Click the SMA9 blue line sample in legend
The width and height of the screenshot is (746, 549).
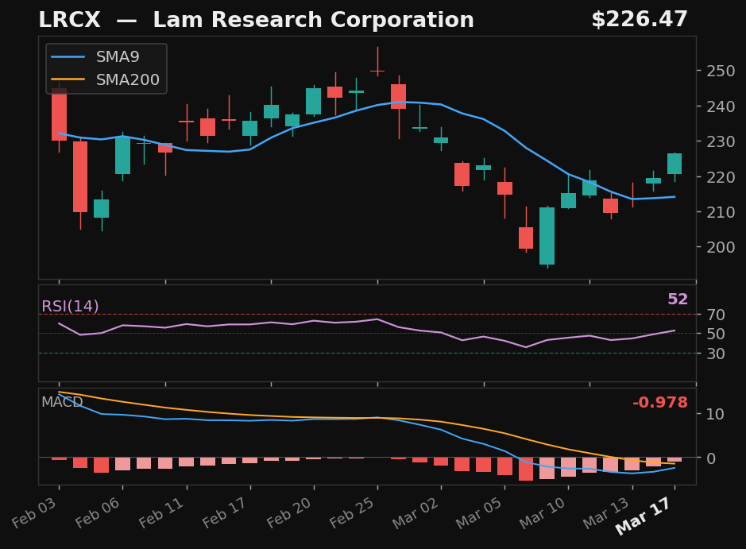pos(69,56)
